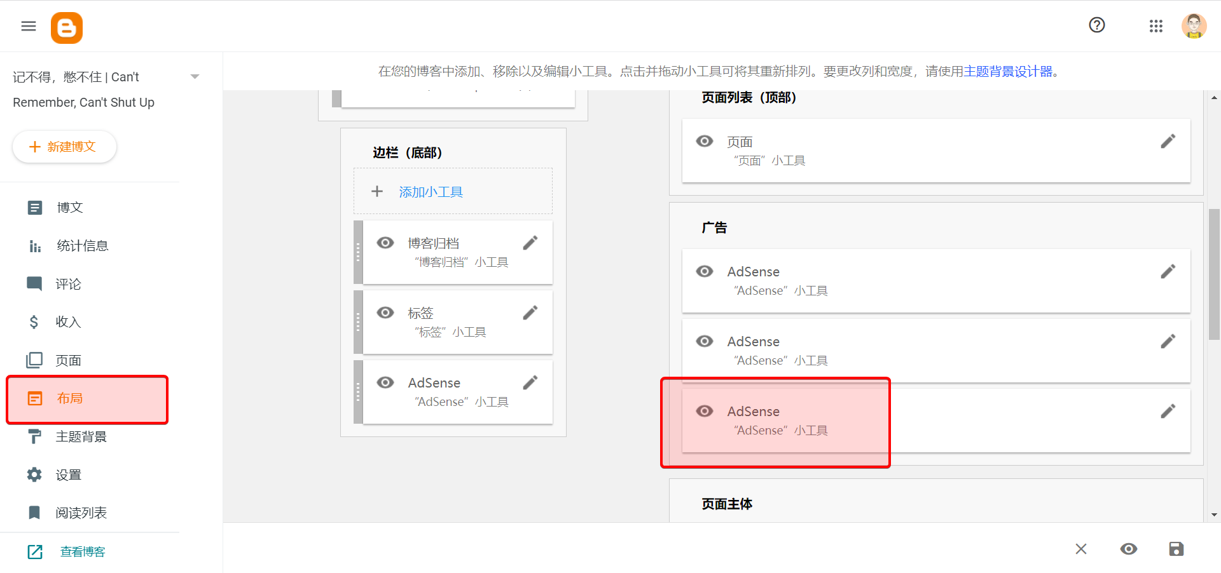The image size is (1221, 573).
Task: Edit the 页面 gadget with pencil icon
Action: pos(1168,142)
